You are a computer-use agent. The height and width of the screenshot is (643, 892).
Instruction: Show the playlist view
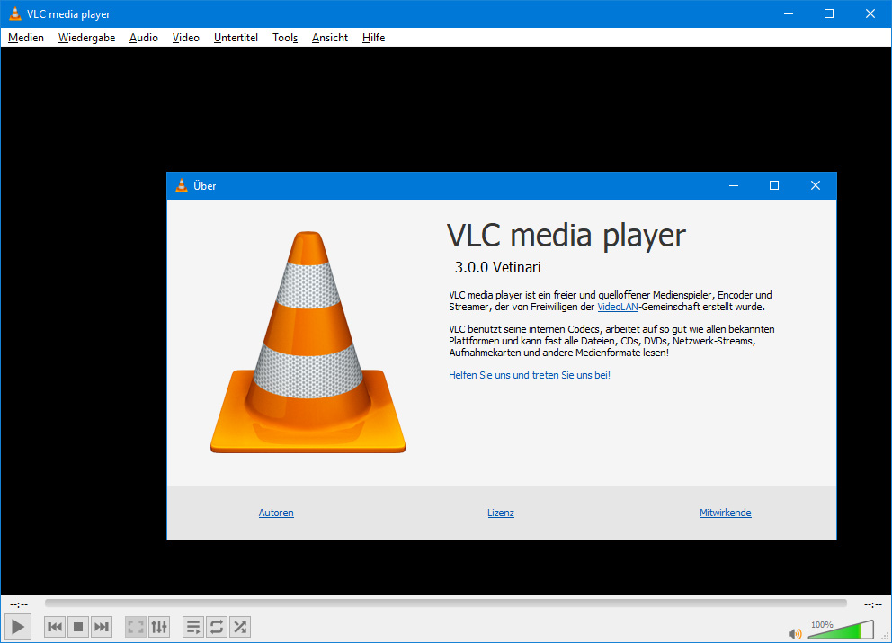click(193, 627)
